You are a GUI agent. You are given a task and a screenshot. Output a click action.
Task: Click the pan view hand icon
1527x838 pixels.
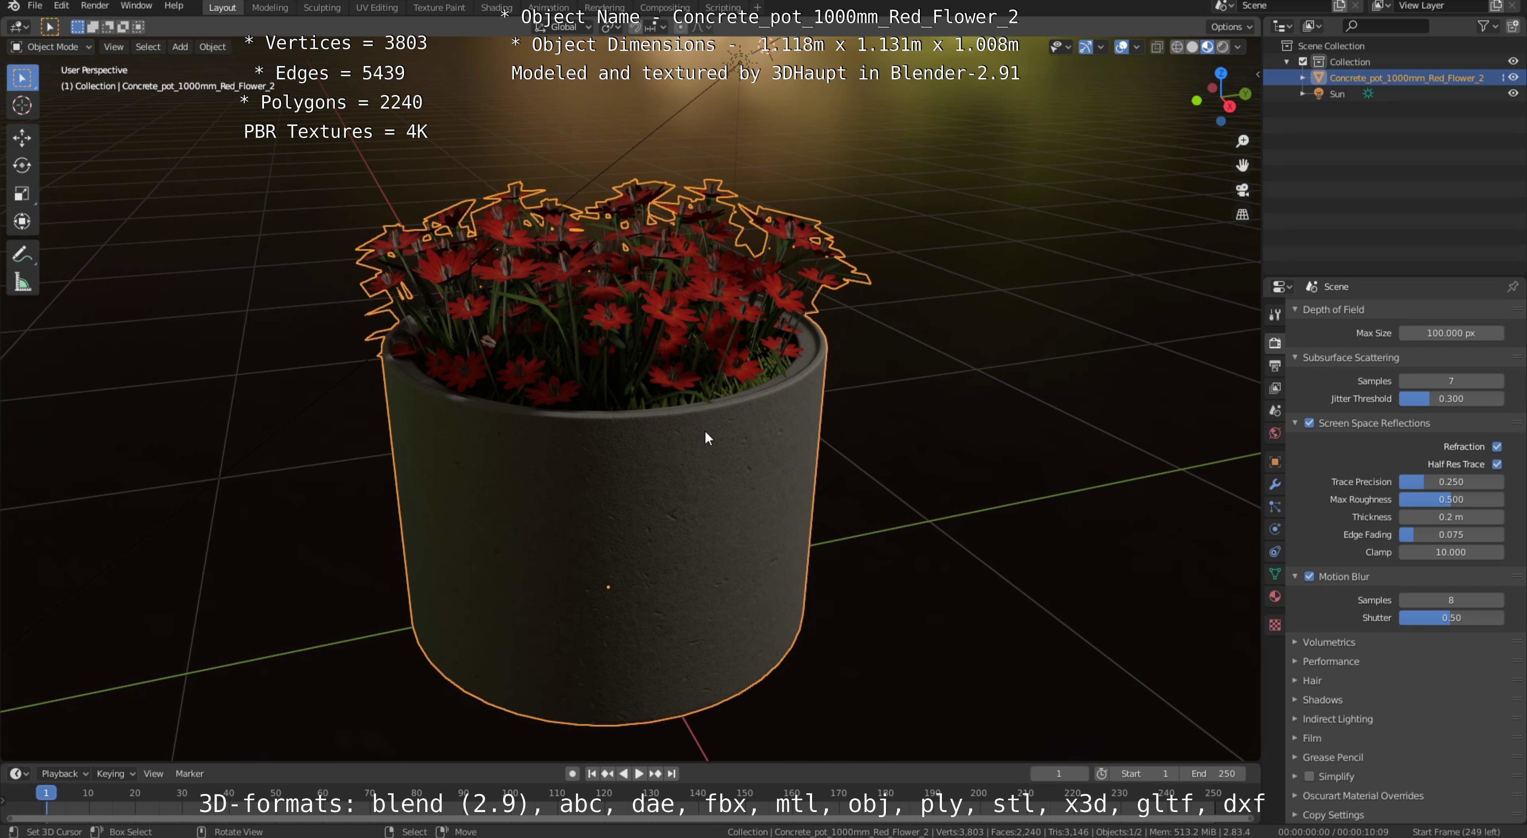pos(1242,165)
